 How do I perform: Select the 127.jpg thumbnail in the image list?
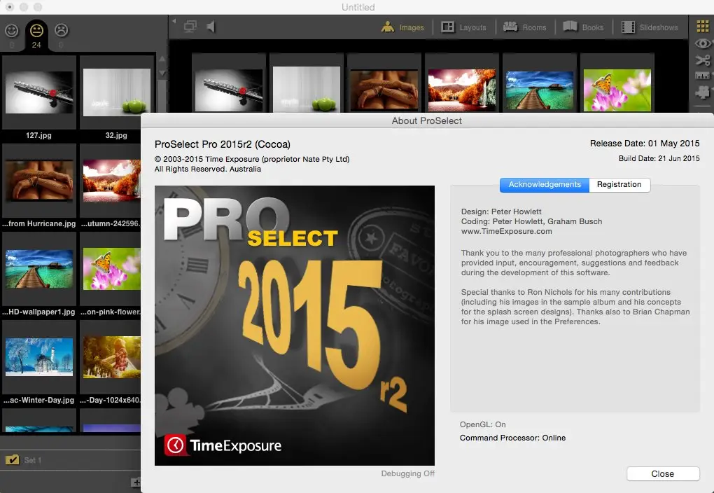(x=39, y=92)
